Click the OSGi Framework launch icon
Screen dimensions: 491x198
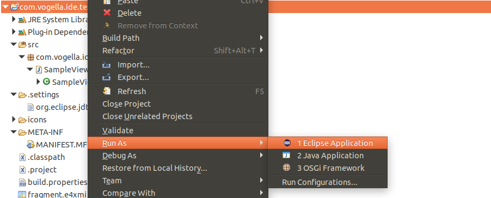pyautogui.click(x=286, y=168)
